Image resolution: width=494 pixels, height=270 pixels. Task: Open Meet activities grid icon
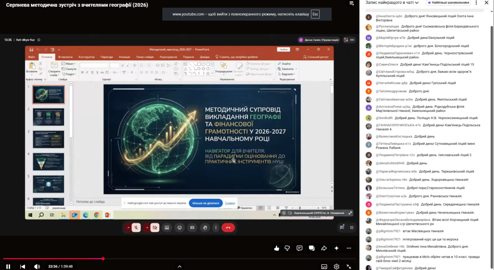(x=352, y=227)
